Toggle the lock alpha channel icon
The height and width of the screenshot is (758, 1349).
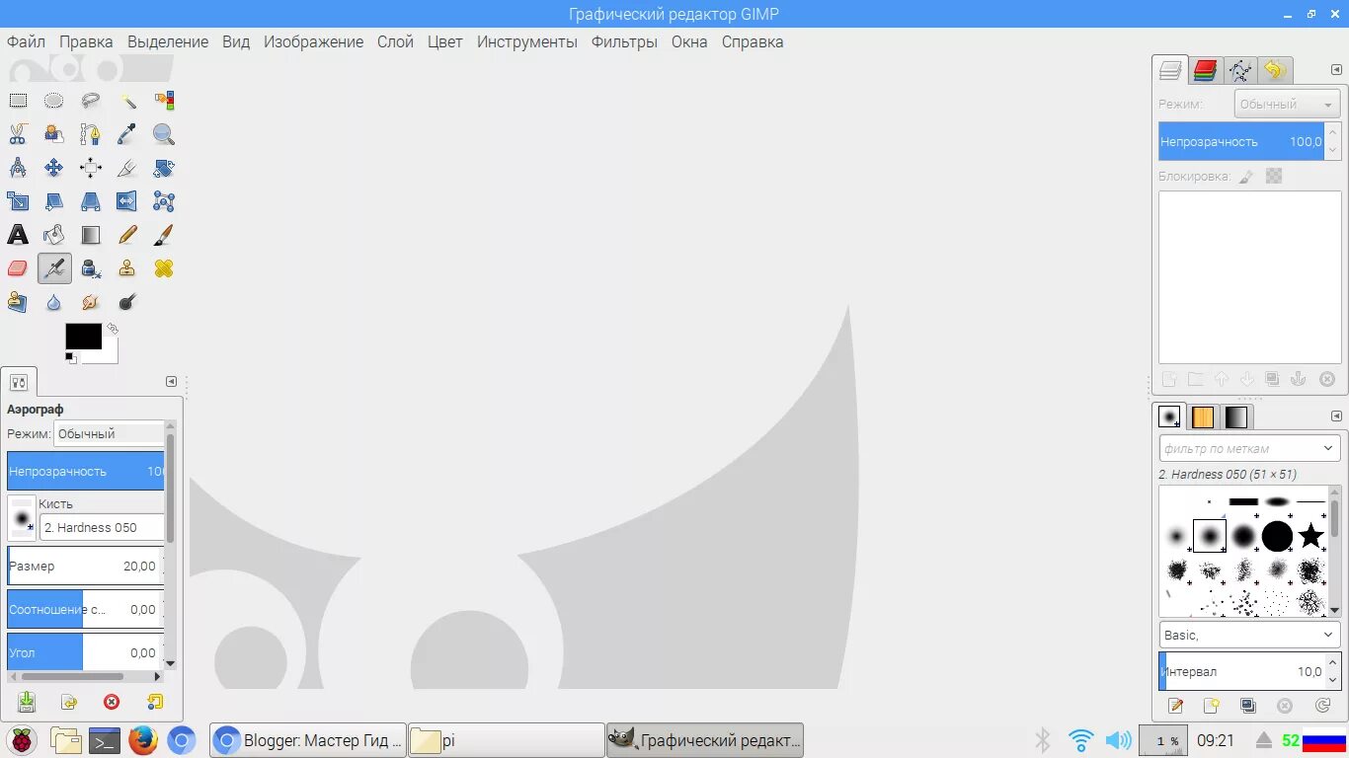[1274, 176]
